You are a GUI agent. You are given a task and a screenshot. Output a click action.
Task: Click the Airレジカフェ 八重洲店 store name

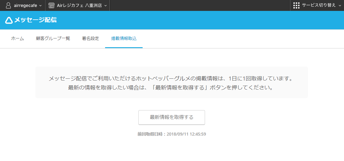(x=79, y=5)
